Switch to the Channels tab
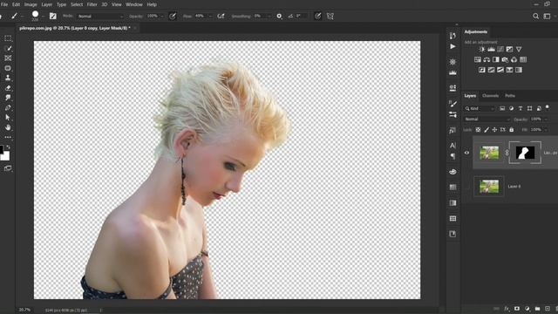The image size is (558, 314). [490, 96]
